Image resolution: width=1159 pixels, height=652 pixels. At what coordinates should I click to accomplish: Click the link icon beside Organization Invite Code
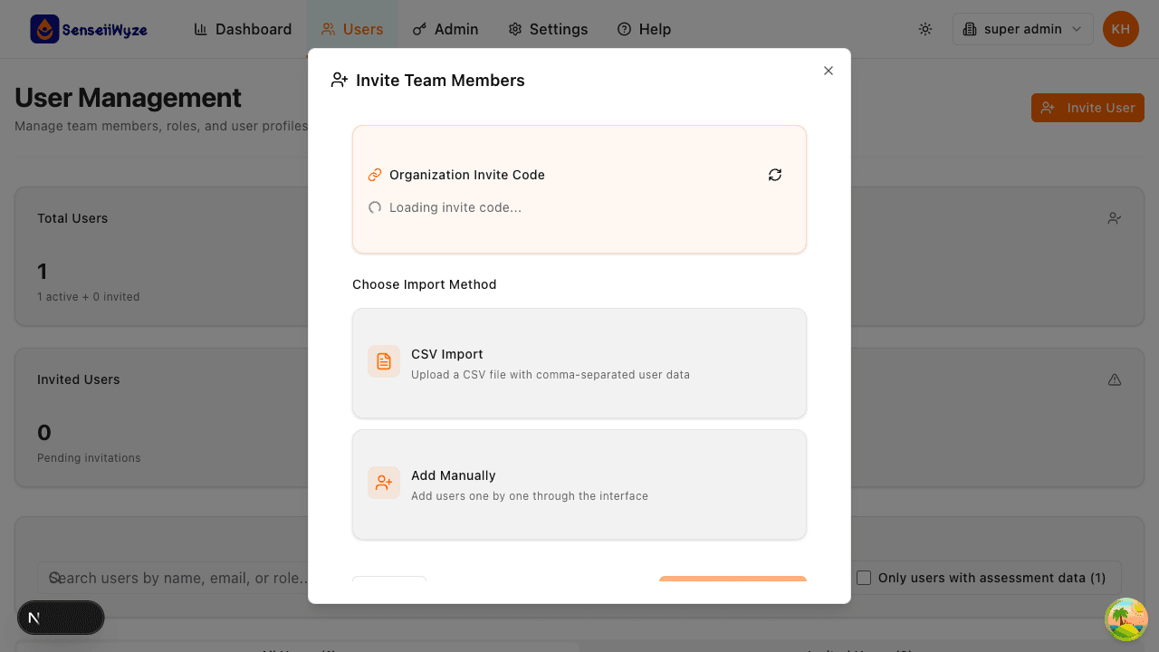click(375, 174)
